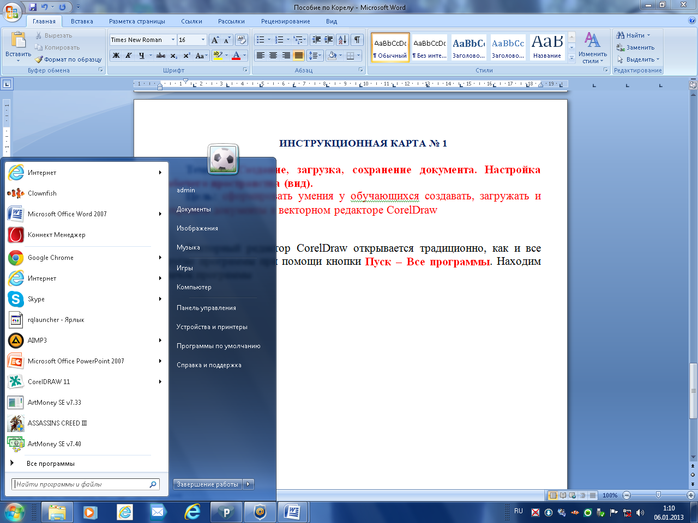The image size is (698, 523).
Task: Open Change Styles (Изменить стили) dropdown
Action: 592,48
